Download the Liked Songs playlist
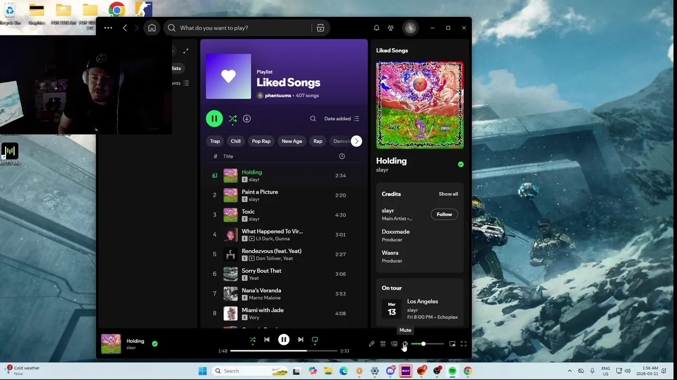 coord(246,119)
